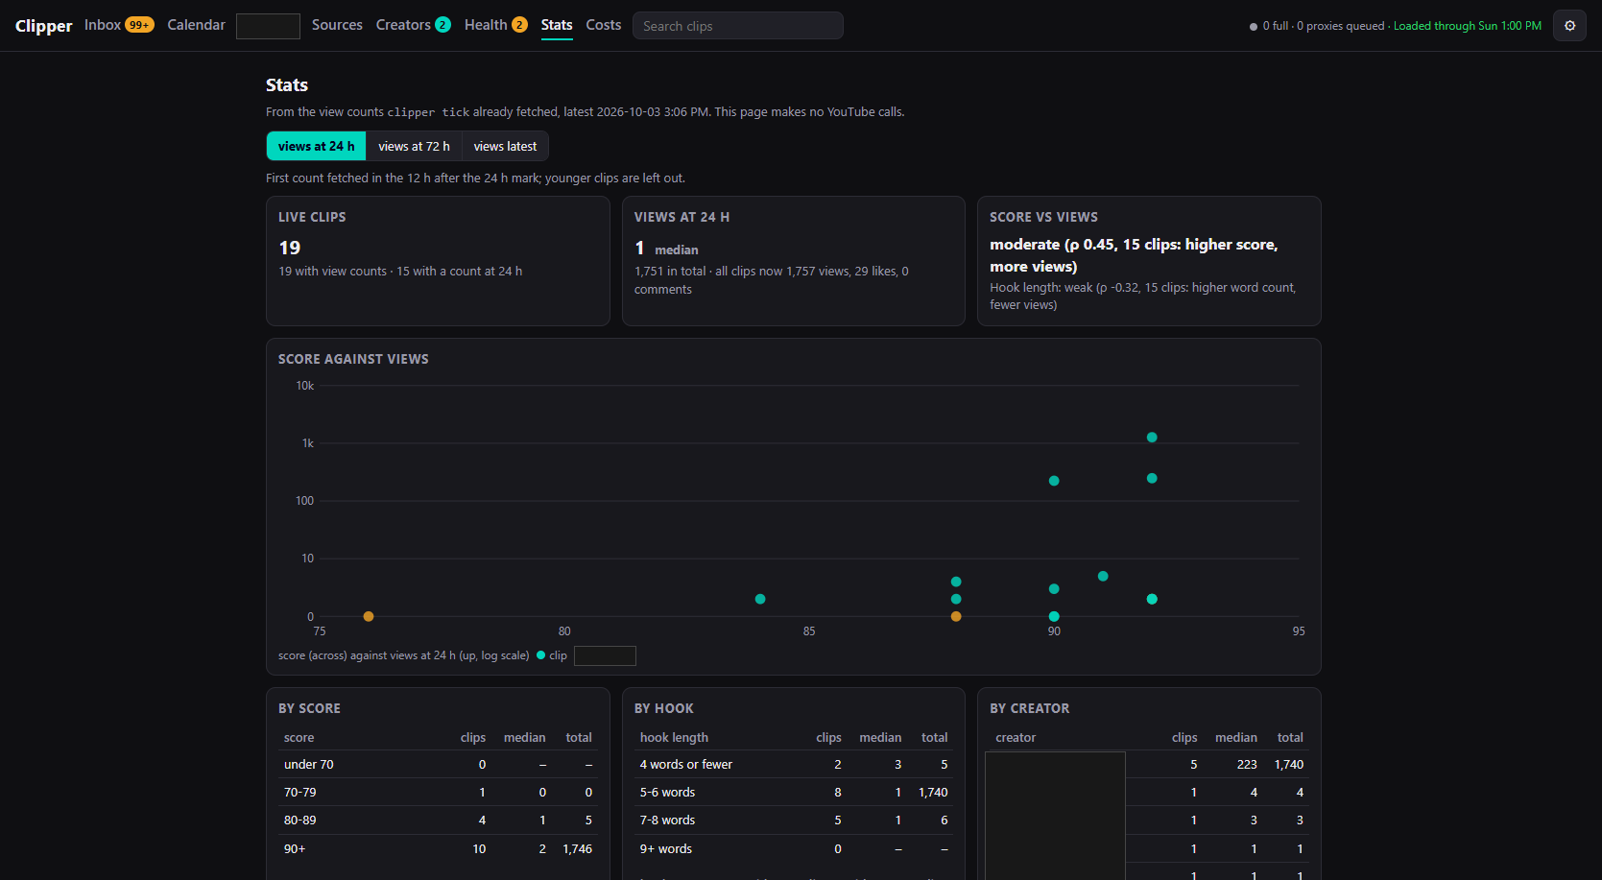Click the 'creator' column header
The image size is (1602, 880).
[x=1016, y=738]
